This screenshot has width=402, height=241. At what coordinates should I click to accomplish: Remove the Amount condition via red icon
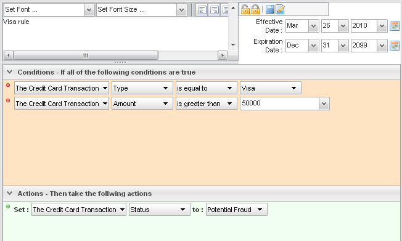8,100
